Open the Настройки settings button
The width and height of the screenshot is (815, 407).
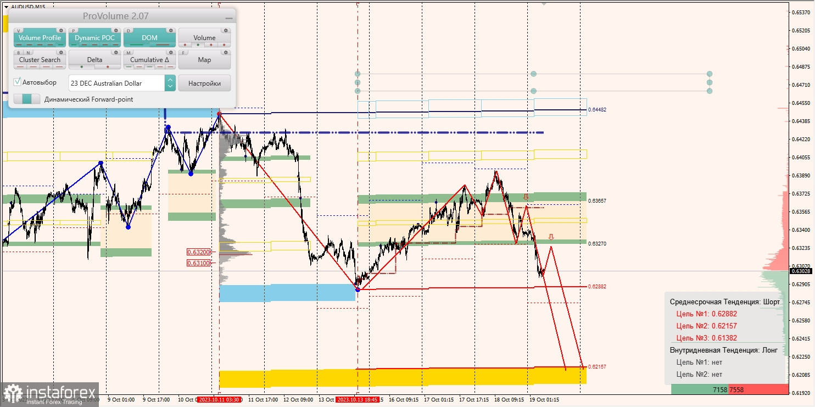click(x=204, y=83)
